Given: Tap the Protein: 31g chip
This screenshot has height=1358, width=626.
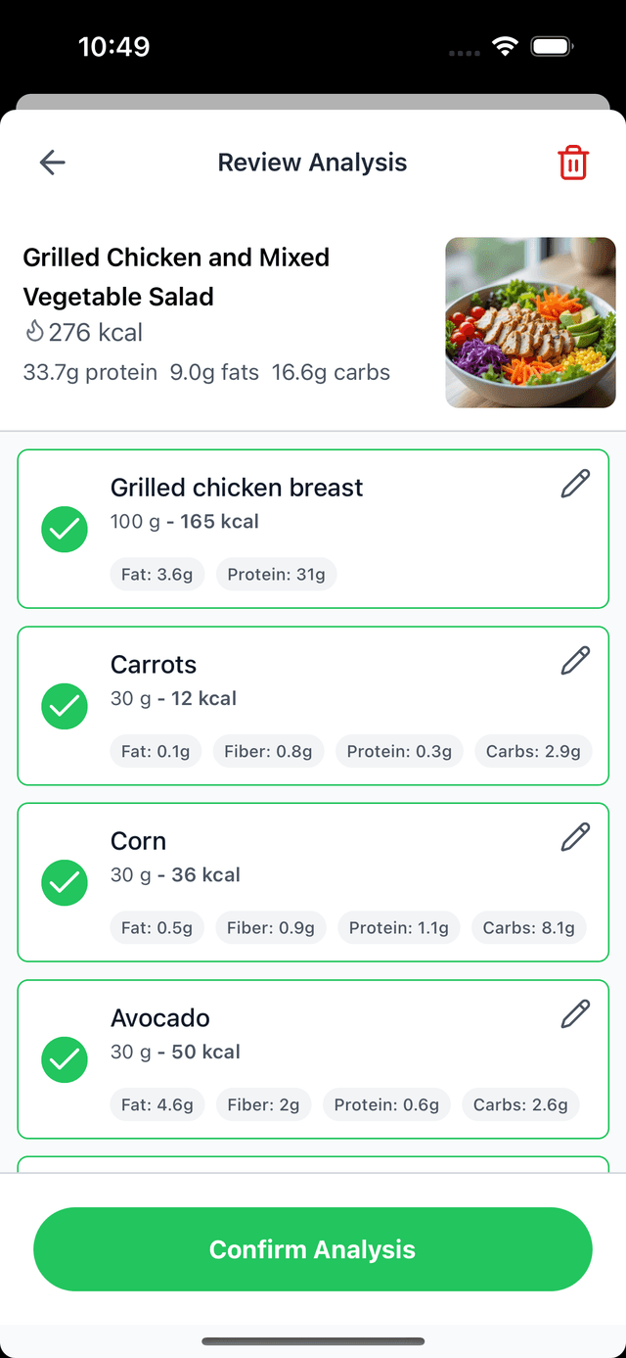Looking at the screenshot, I should click(x=276, y=575).
